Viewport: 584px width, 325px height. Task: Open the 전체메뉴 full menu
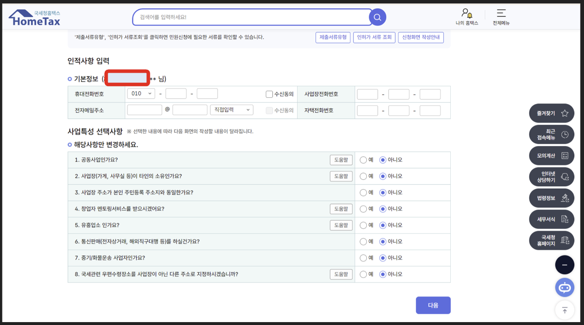pyautogui.click(x=501, y=16)
